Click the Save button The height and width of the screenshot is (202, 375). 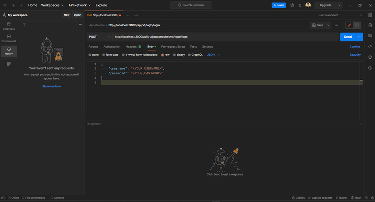318,25
